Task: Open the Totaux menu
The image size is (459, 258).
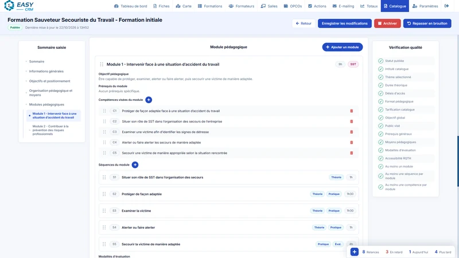Action: coord(369,6)
